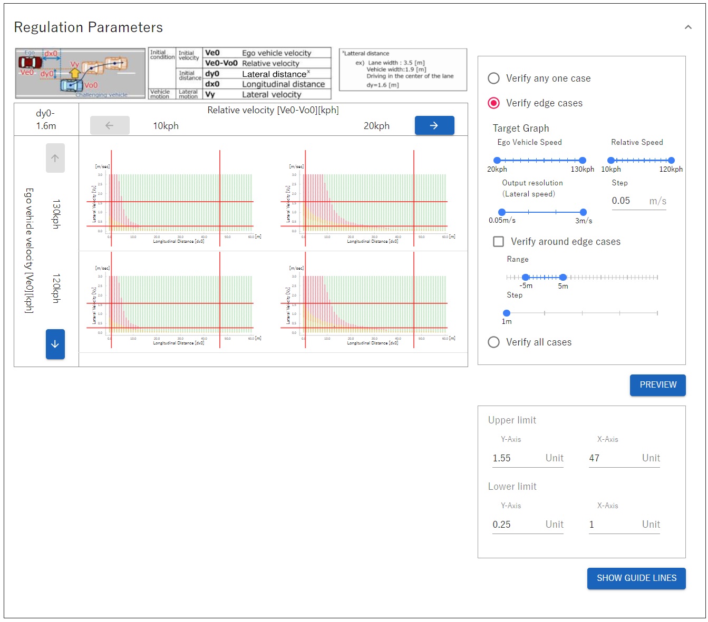Collapse the Regulation Parameters panel
Viewport: 708px width, 622px height.
point(688,27)
